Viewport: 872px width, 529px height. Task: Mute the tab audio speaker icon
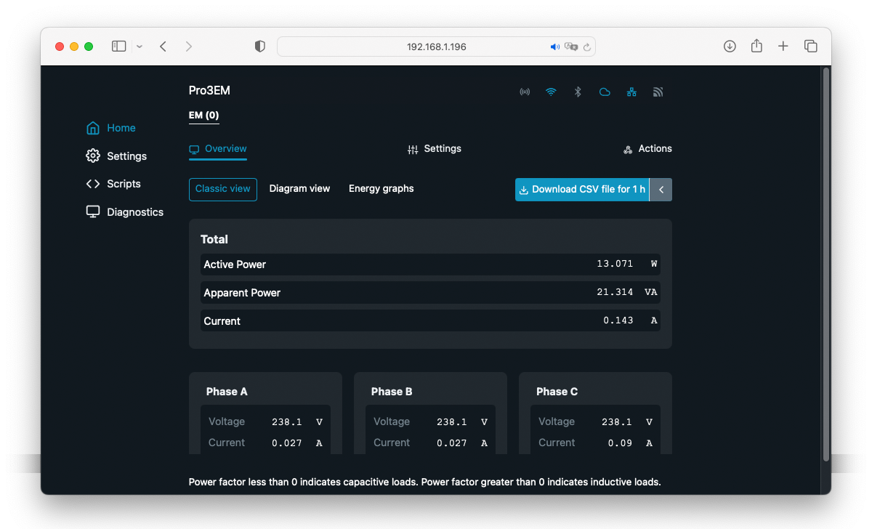(555, 47)
